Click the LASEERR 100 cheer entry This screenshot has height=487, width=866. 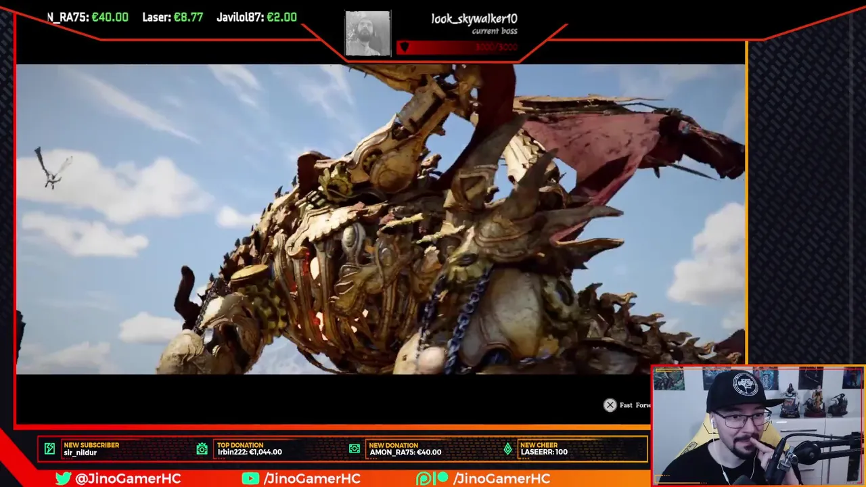[x=544, y=453]
